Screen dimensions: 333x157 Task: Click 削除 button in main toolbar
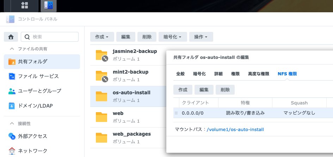tap(147, 37)
